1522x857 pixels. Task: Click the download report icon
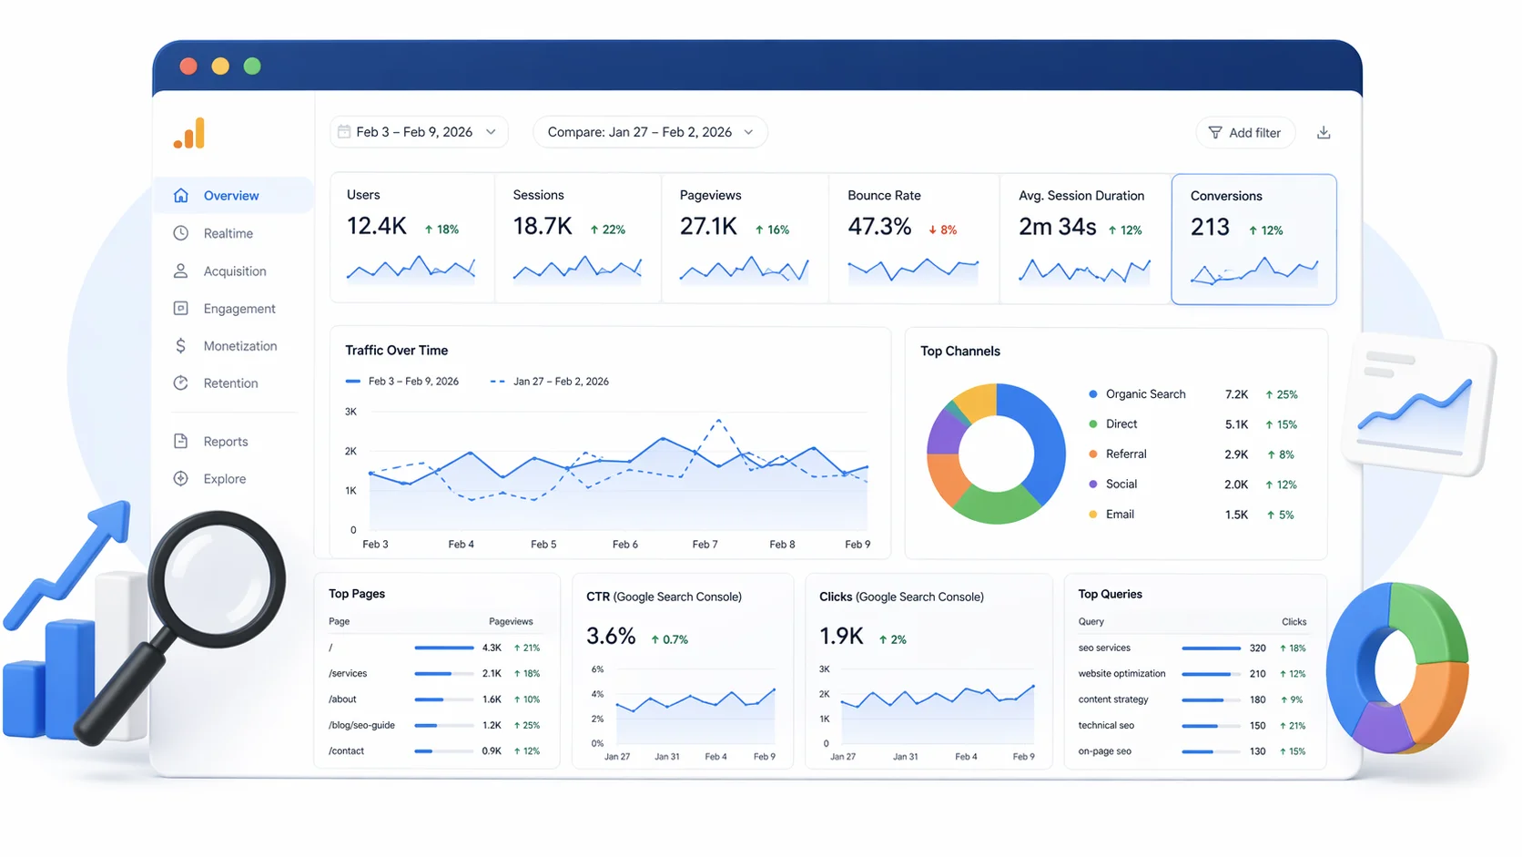[1324, 133]
